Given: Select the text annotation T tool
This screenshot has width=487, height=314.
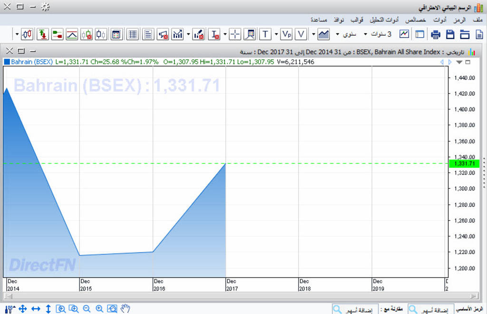Looking at the screenshot, I should (265, 34).
